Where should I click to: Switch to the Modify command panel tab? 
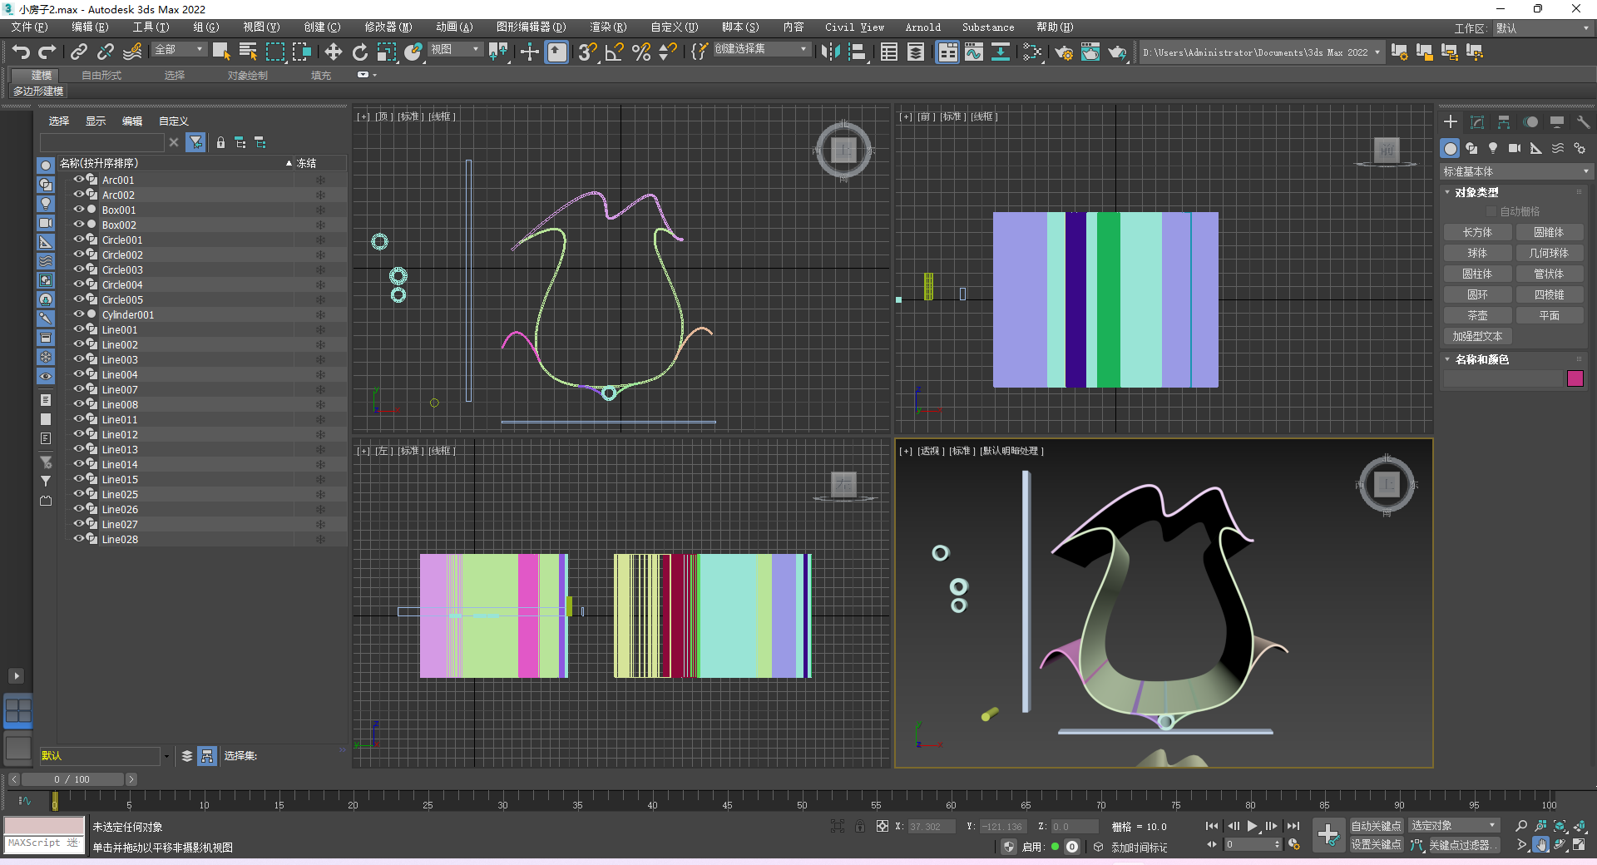tap(1476, 122)
